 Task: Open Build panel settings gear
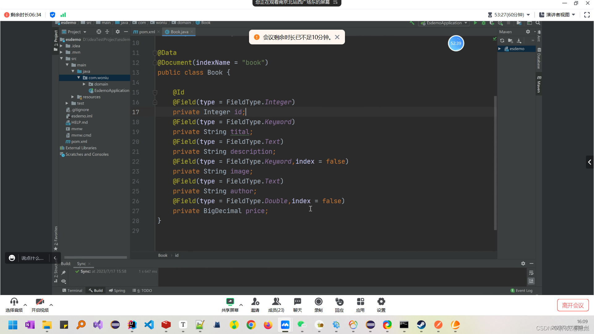[x=523, y=263]
